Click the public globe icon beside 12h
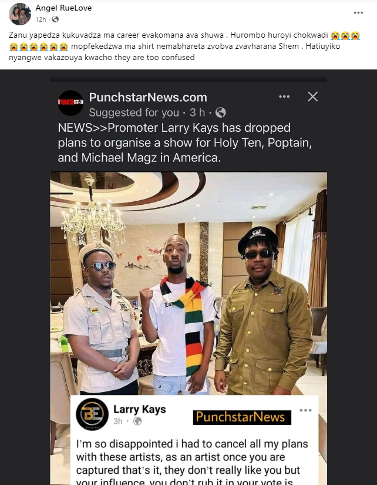The height and width of the screenshot is (485, 377). (x=55, y=19)
